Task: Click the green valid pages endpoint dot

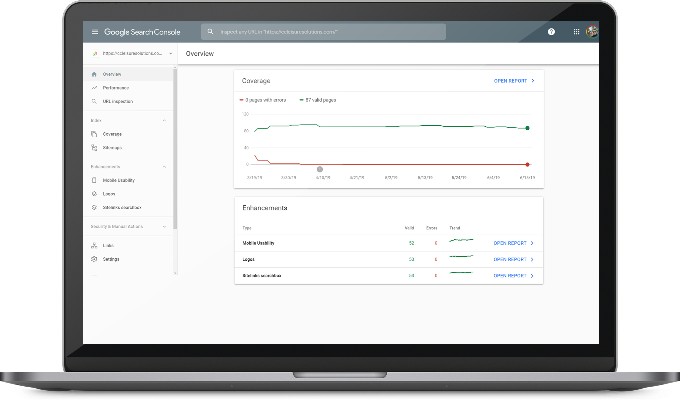Action: (527, 128)
